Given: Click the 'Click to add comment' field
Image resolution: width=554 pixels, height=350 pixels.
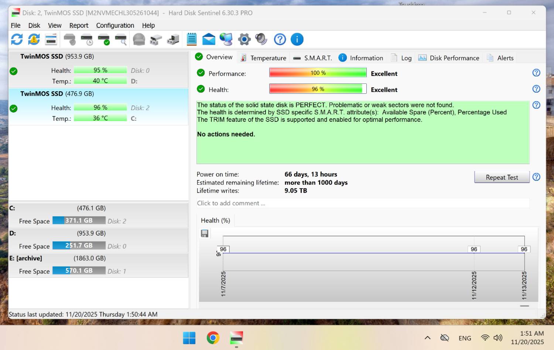Looking at the screenshot, I should 363,203.
